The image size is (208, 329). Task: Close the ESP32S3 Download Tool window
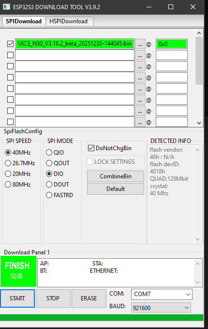pyautogui.click(x=193, y=7)
